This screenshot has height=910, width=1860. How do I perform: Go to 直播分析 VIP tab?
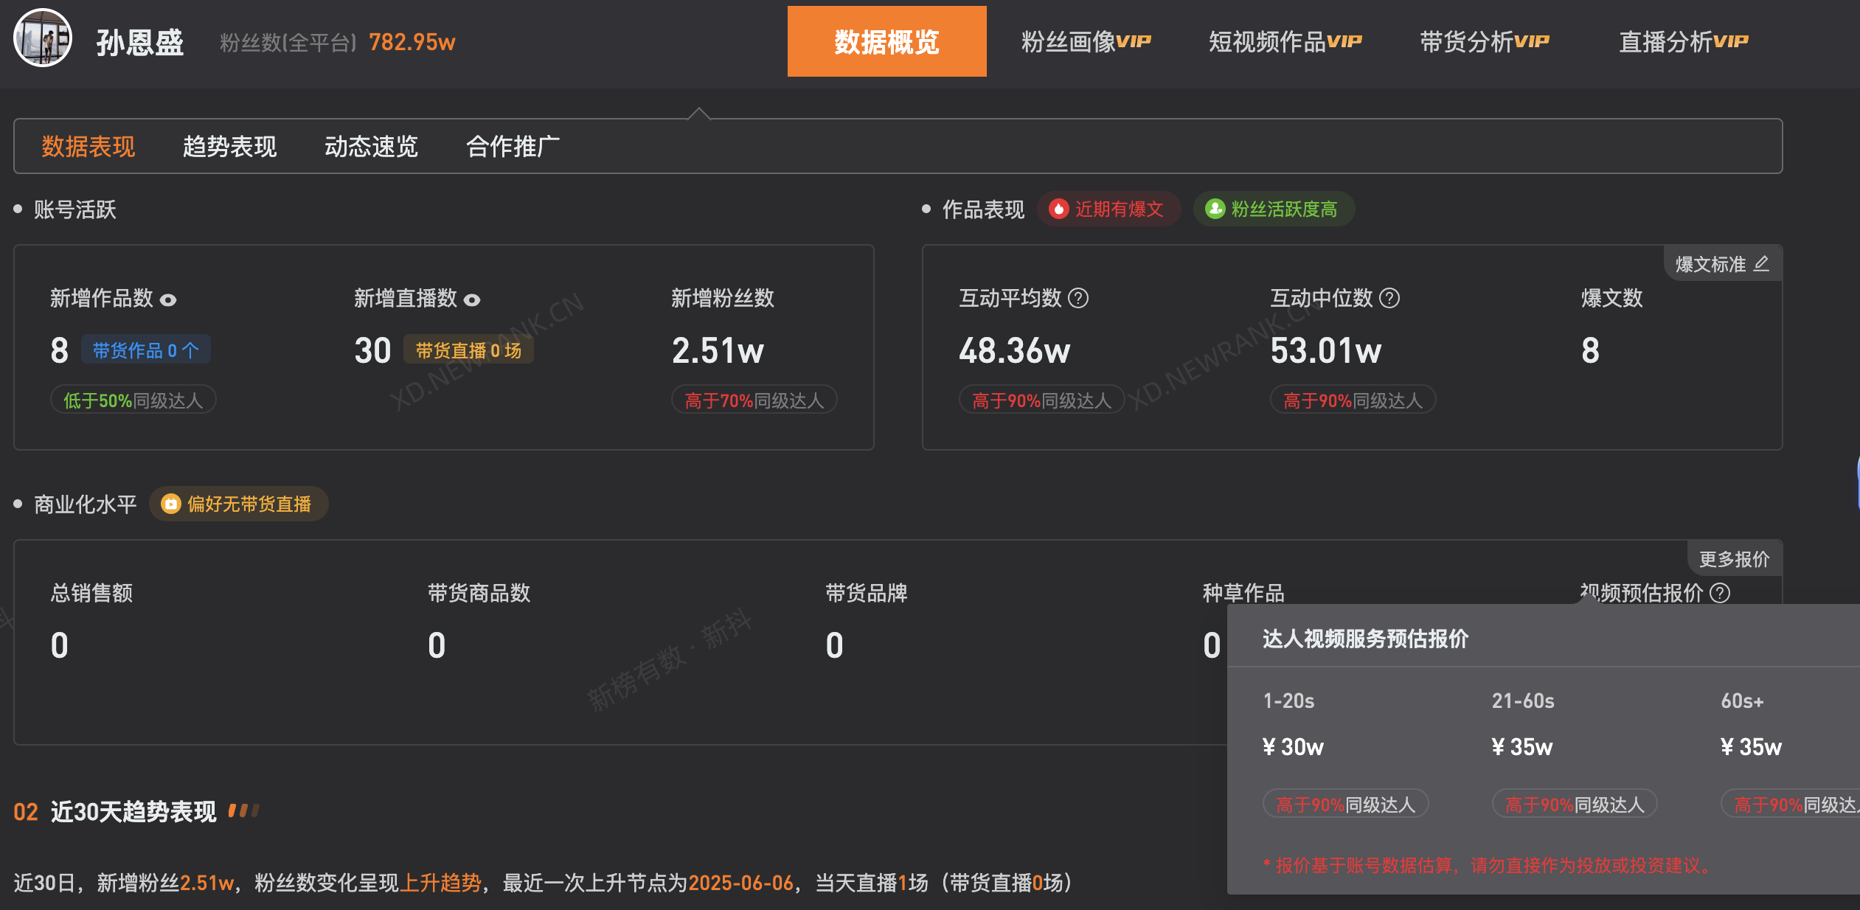point(1683,41)
